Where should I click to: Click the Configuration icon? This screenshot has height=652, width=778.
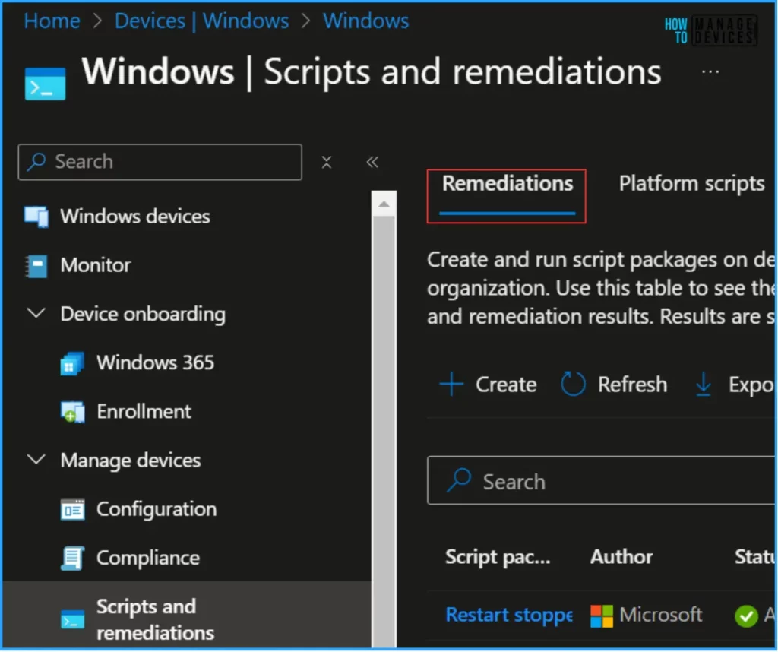[x=72, y=510]
